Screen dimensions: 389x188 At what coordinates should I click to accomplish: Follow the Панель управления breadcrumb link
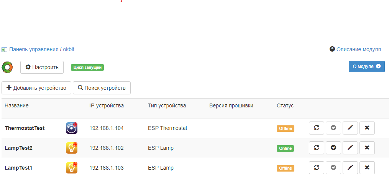pyautogui.click(x=34, y=49)
